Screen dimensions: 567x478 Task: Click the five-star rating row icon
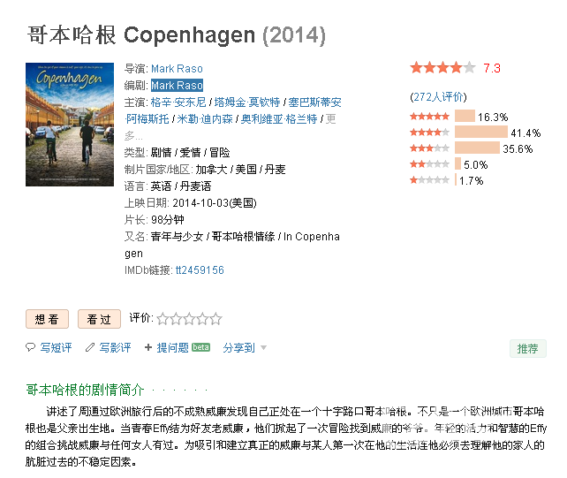point(429,117)
